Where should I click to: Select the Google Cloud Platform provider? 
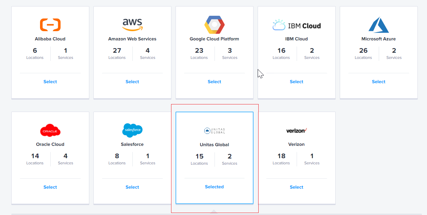pyautogui.click(x=215, y=82)
